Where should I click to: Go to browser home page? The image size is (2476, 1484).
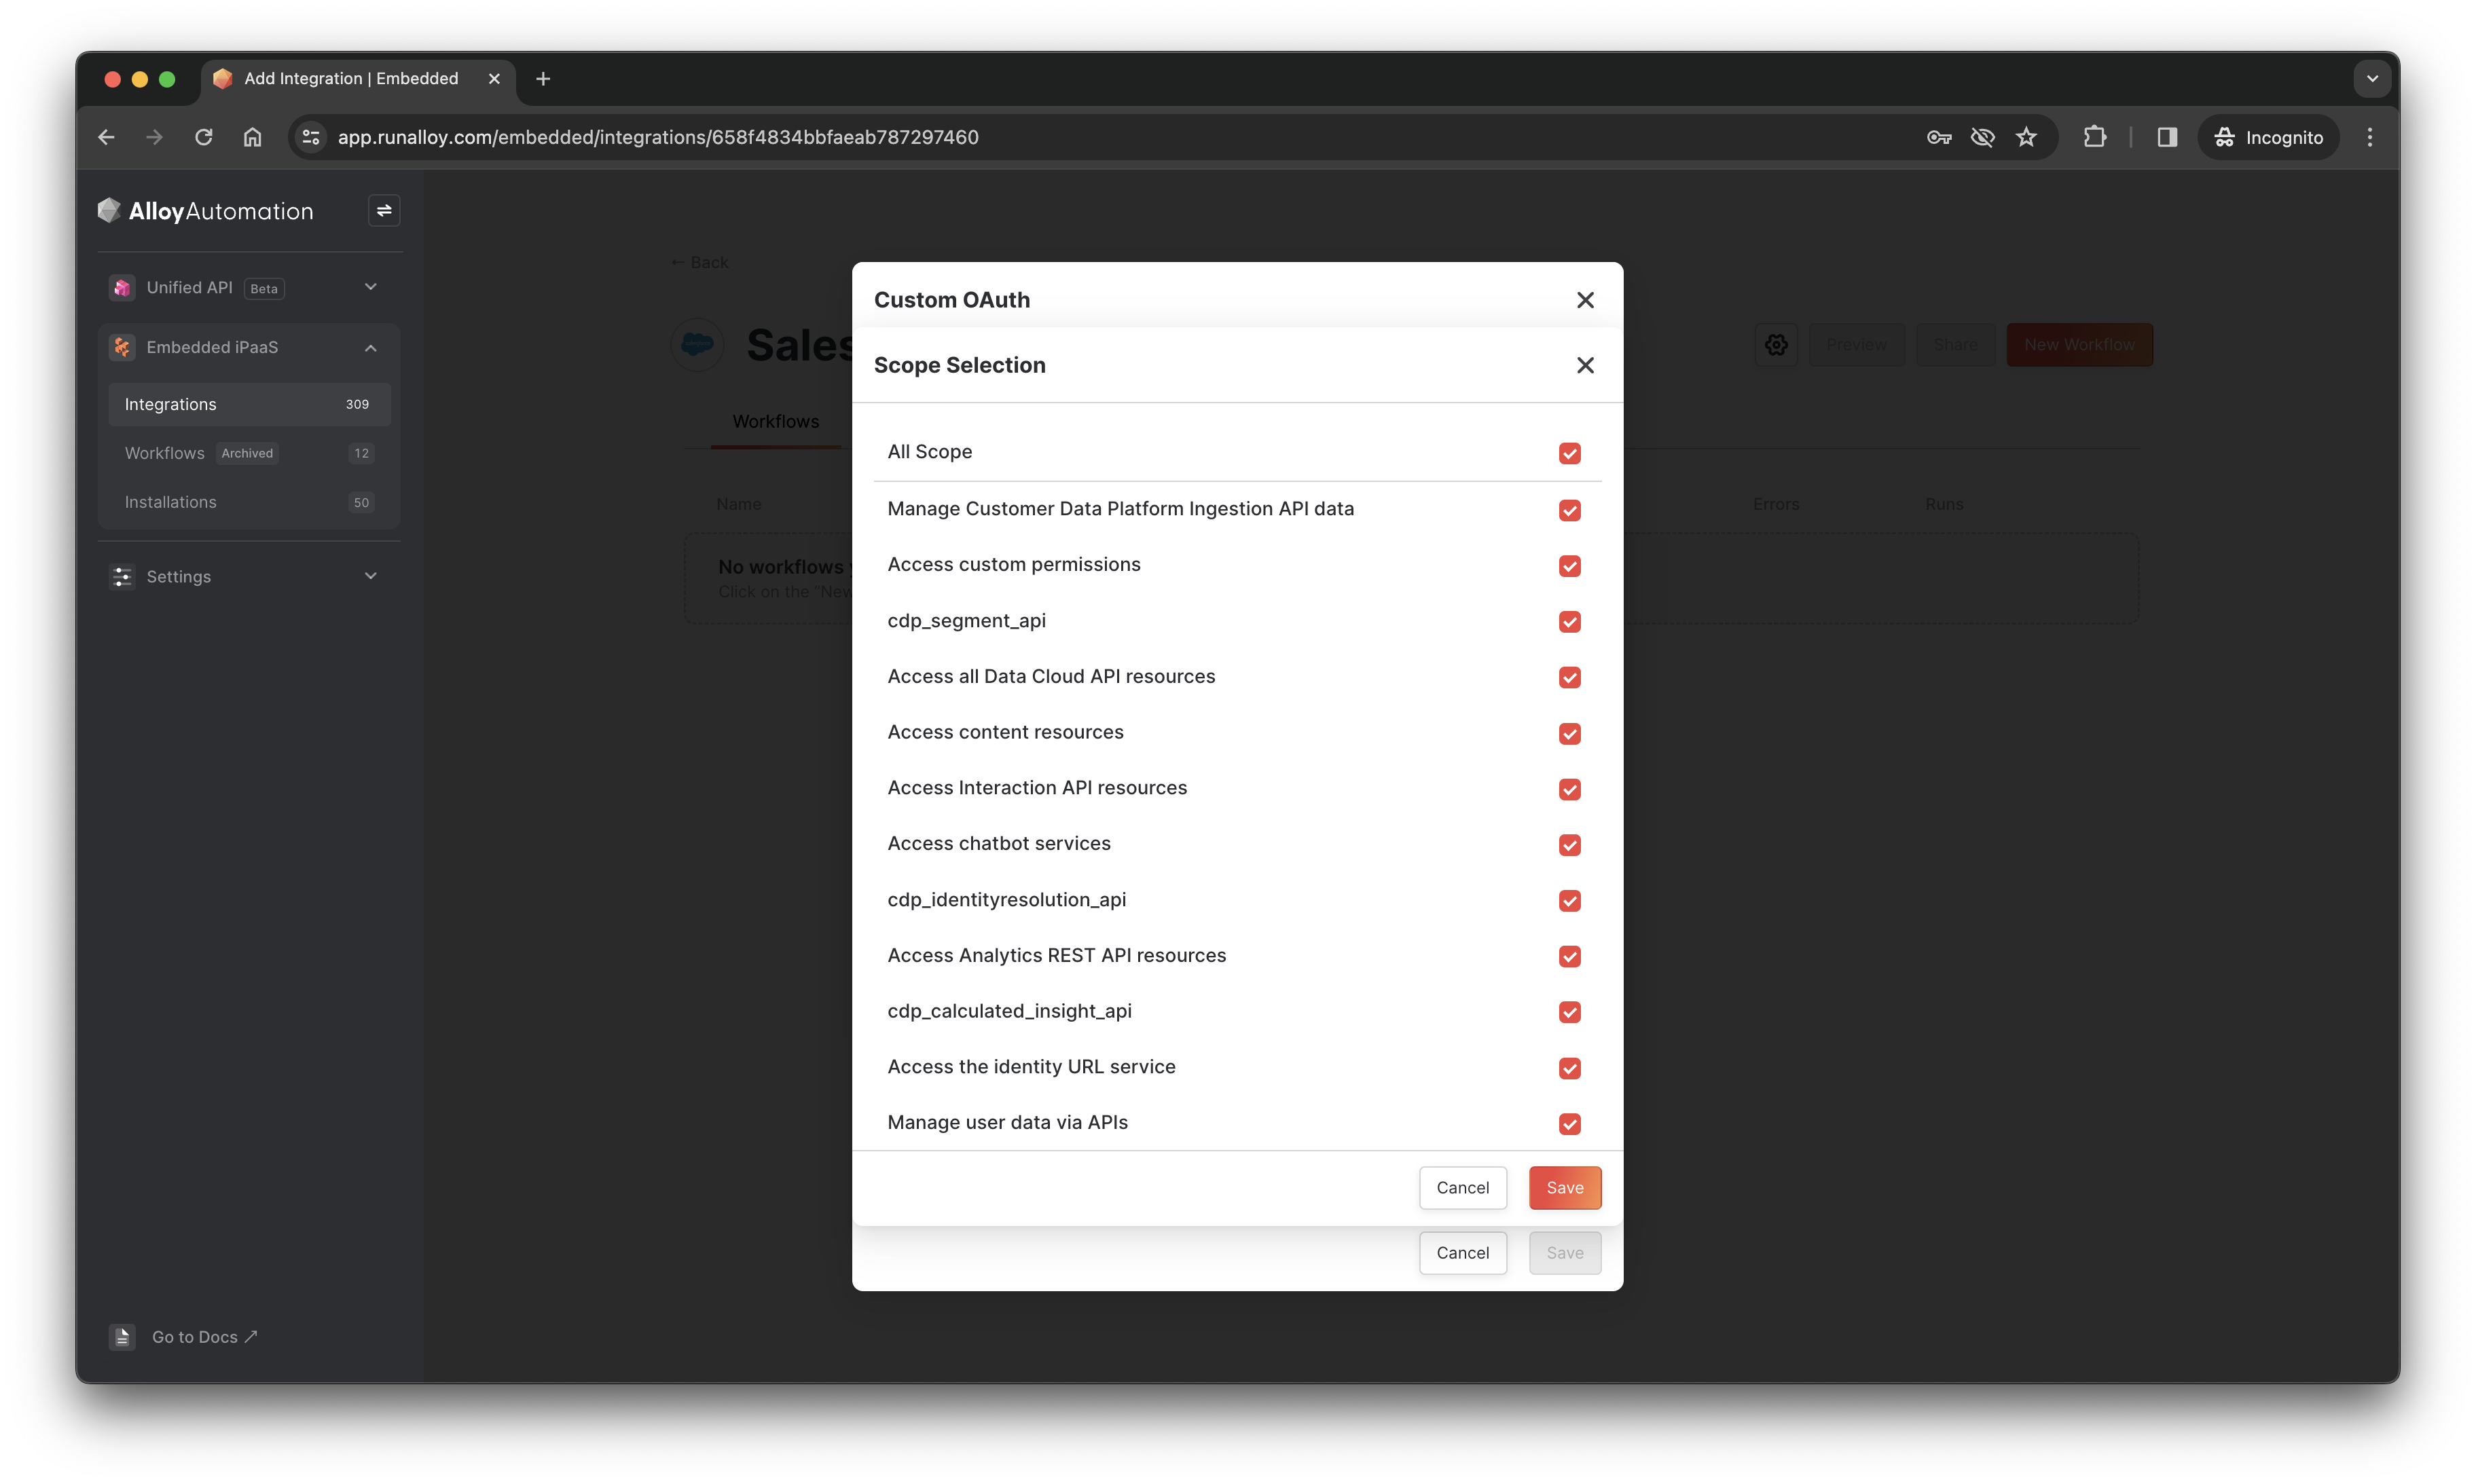click(x=252, y=137)
